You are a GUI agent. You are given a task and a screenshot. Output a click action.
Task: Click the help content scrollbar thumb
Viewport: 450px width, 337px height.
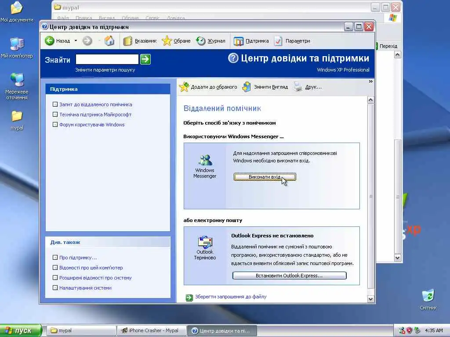point(370,196)
